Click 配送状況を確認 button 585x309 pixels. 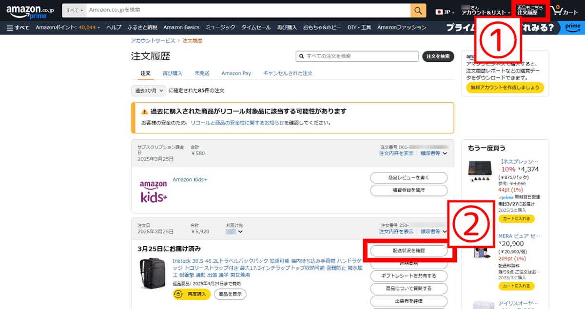(x=409, y=251)
